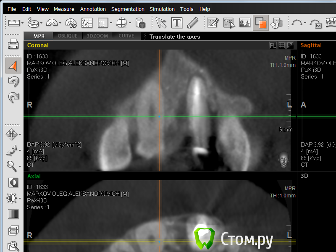Click the head orientation indicator in Coronal view

coord(284,160)
